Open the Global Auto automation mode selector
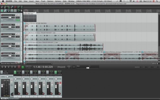160x100 pixels. pos(28,67)
